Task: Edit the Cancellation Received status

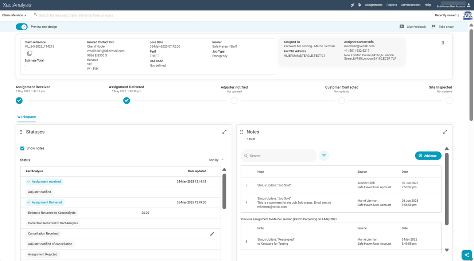Action: click(x=212, y=234)
